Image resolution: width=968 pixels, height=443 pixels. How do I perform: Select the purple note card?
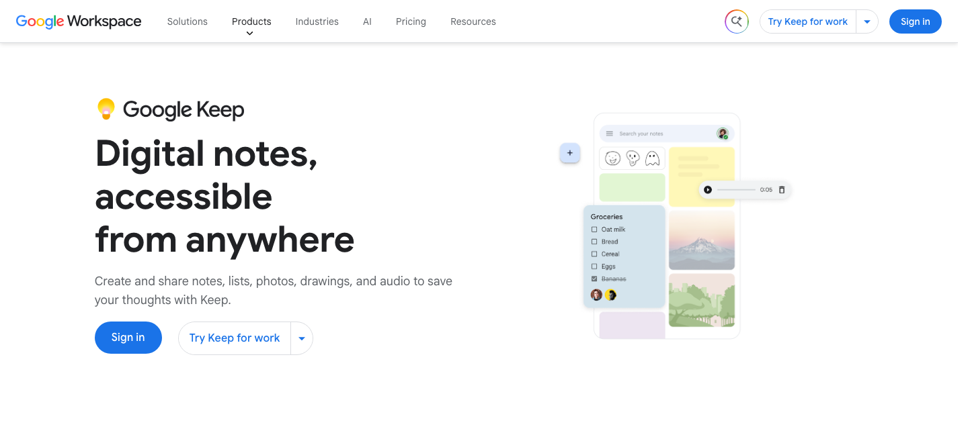pos(632,325)
